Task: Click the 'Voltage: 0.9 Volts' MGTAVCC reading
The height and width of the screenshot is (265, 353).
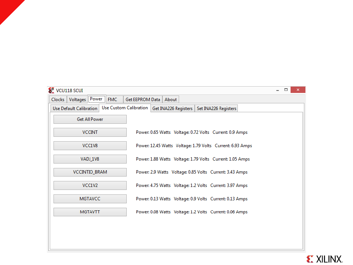Action: pos(190,199)
